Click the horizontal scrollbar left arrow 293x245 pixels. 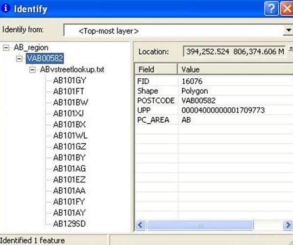pyautogui.click(x=141, y=225)
